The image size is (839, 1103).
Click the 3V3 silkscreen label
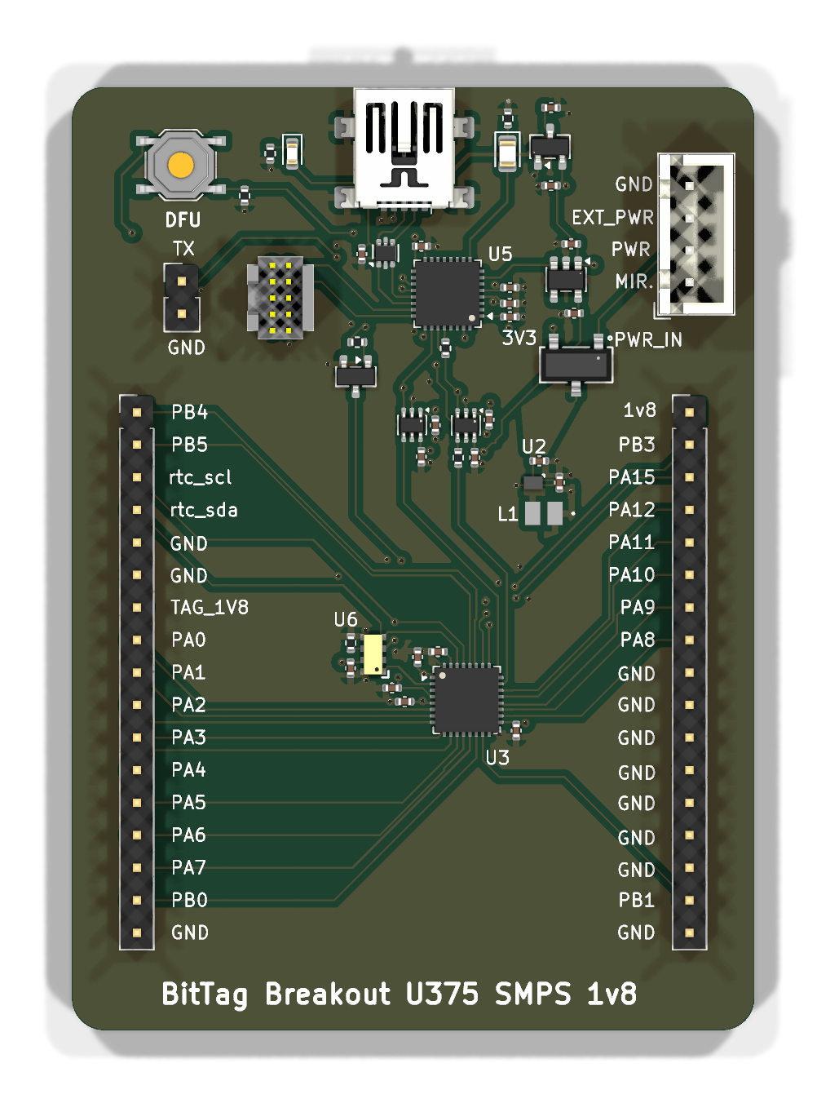coord(519,338)
